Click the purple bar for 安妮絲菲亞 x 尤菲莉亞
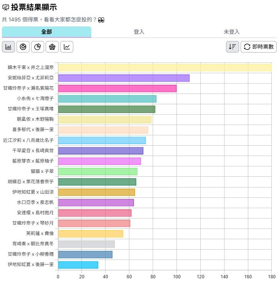Screen dimensions: 279x281 tap(124, 78)
